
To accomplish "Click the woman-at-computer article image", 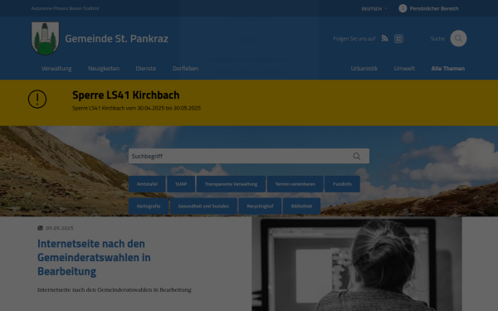I will click(357, 264).
